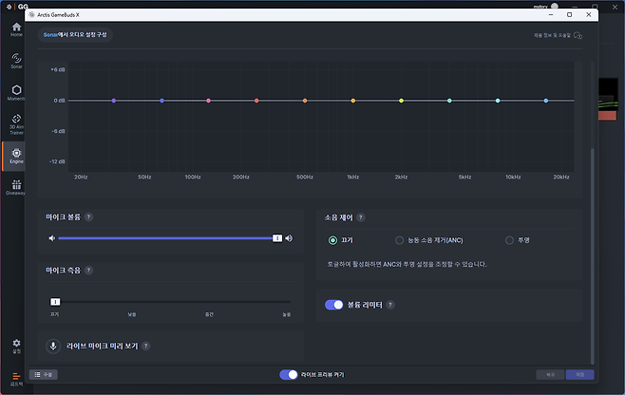625x395 pixels.
Task: Click the help icon next to 볼륨 리미터
Action: tap(390, 305)
